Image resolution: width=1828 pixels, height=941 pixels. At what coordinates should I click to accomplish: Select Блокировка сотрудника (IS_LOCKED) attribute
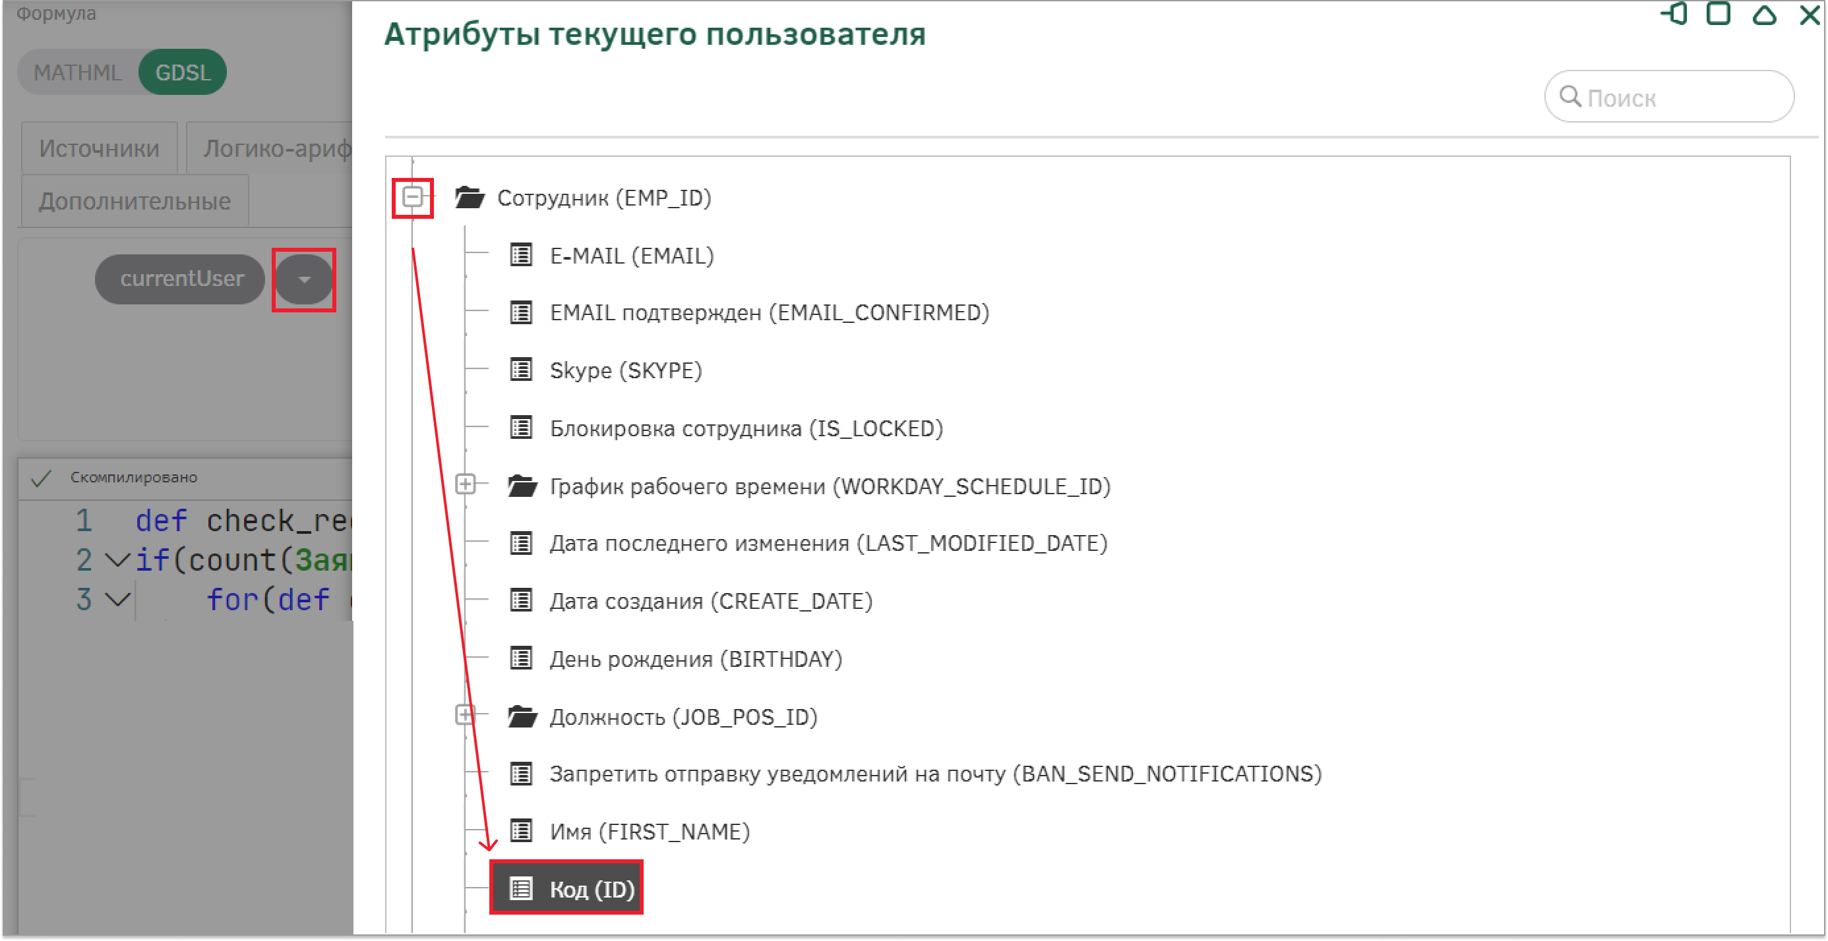click(746, 428)
